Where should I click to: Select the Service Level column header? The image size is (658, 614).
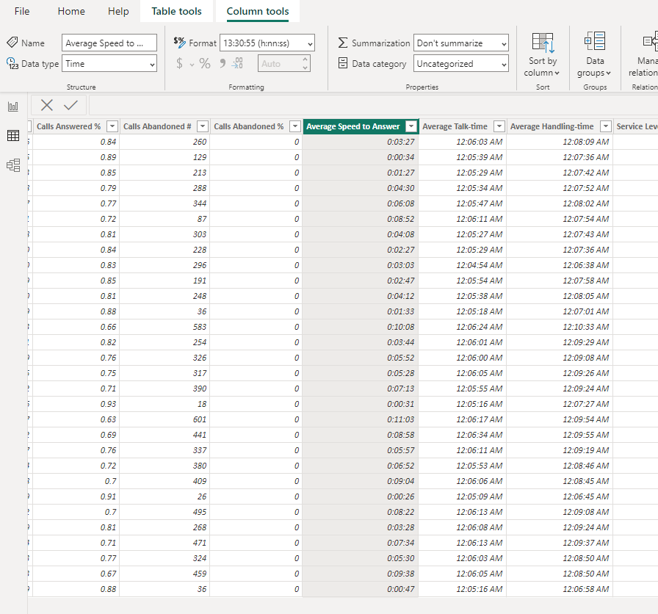[x=637, y=126]
